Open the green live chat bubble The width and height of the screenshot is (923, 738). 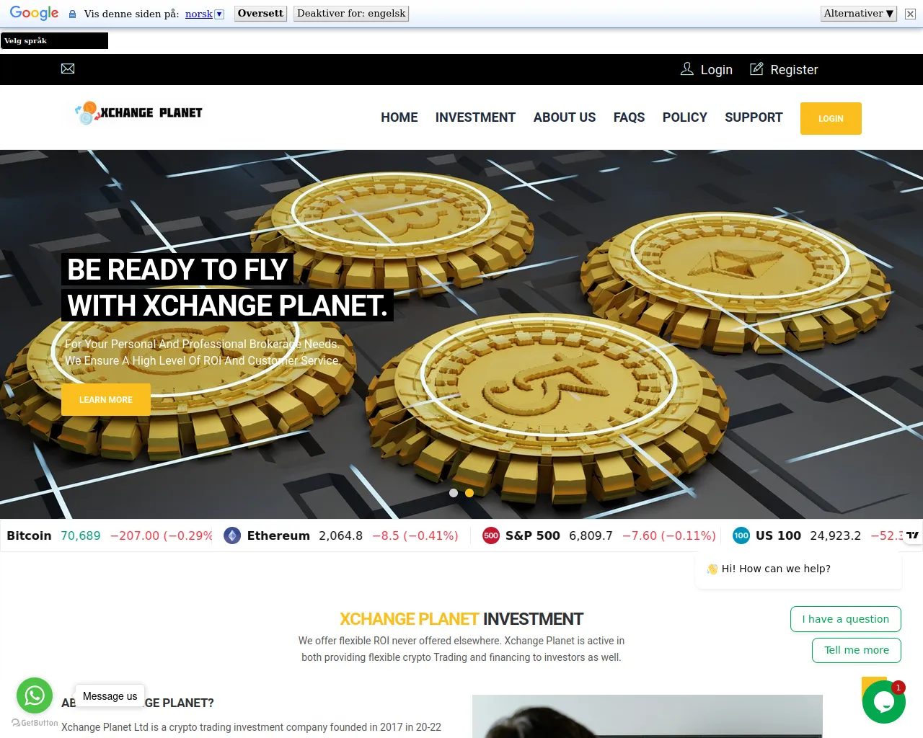tap(884, 702)
